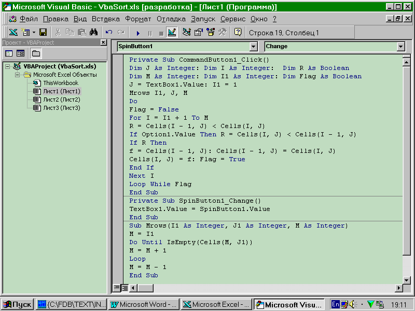Select VBAProject (VbaSort.xls) in the tree
This screenshot has width=415, height=311.
tap(60, 66)
